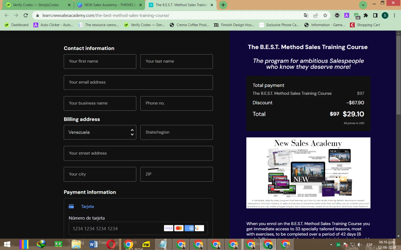Click the purple A extension icon
Screen dimensions: 401x250
pyautogui.click(x=347, y=15)
